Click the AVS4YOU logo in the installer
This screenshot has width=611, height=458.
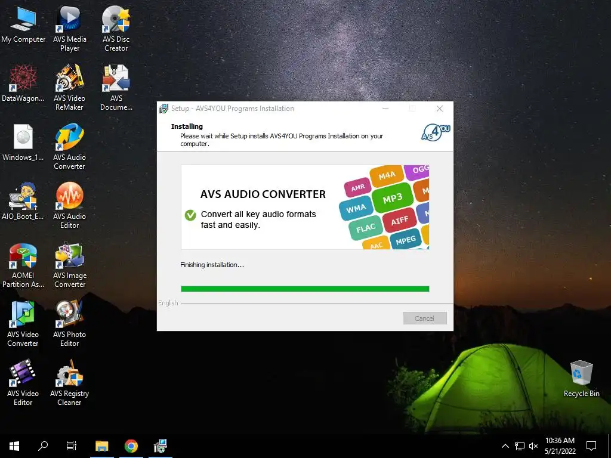click(x=436, y=132)
